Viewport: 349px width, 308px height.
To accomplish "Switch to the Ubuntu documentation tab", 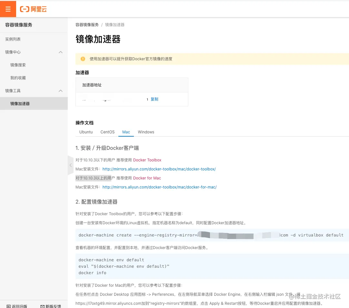I will point(86,132).
